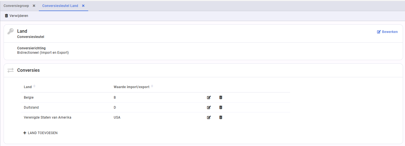Delete the Belgie conversion row
The image size is (405, 146).
tap(221, 98)
